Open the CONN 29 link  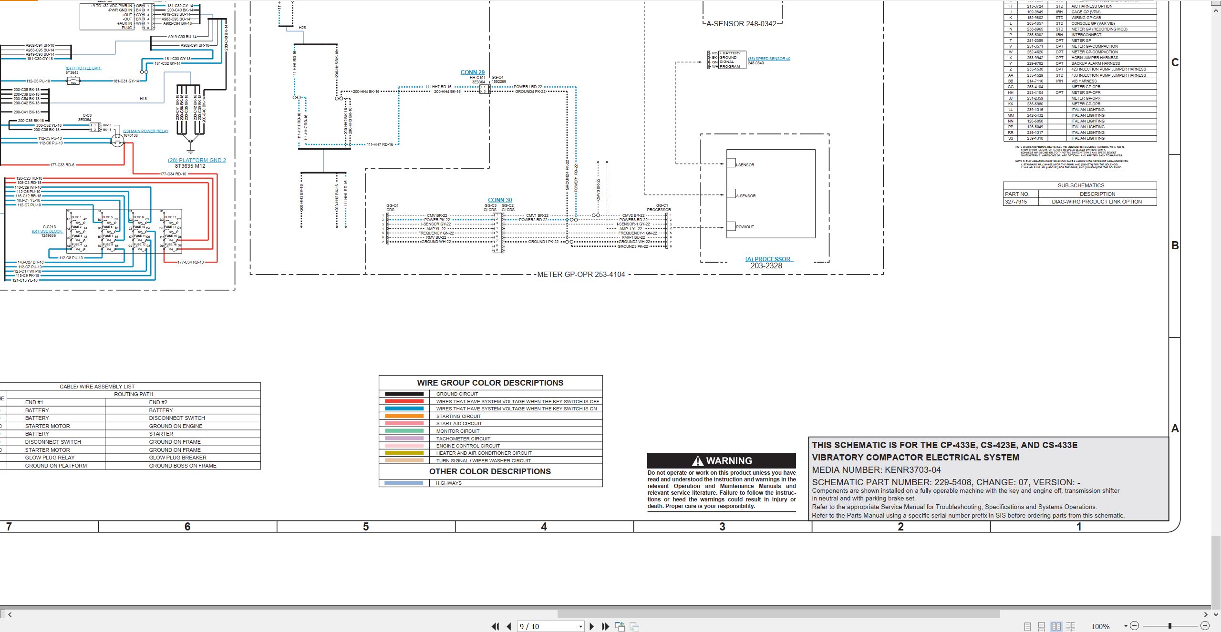(x=472, y=72)
